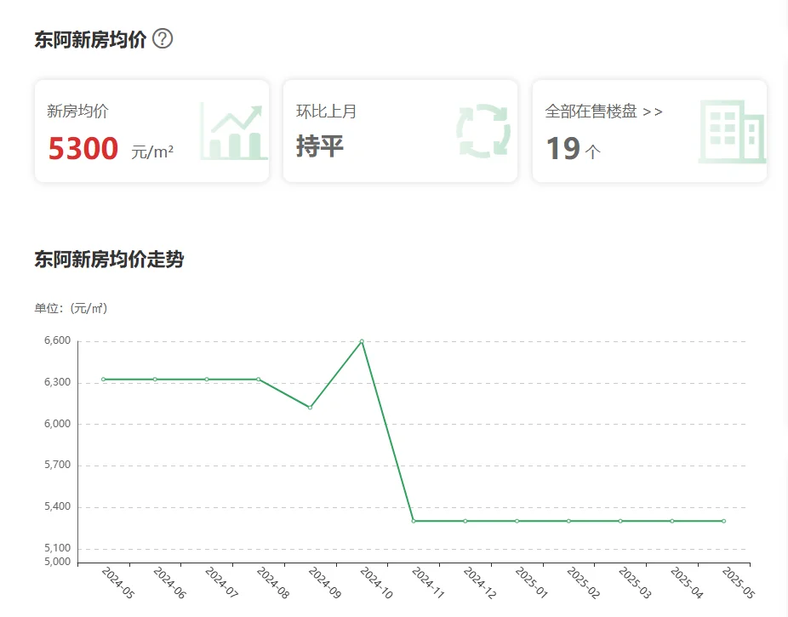Click the rising trend chart icon in 新房均价 card
Screen dimensions: 788x617
coord(233,131)
